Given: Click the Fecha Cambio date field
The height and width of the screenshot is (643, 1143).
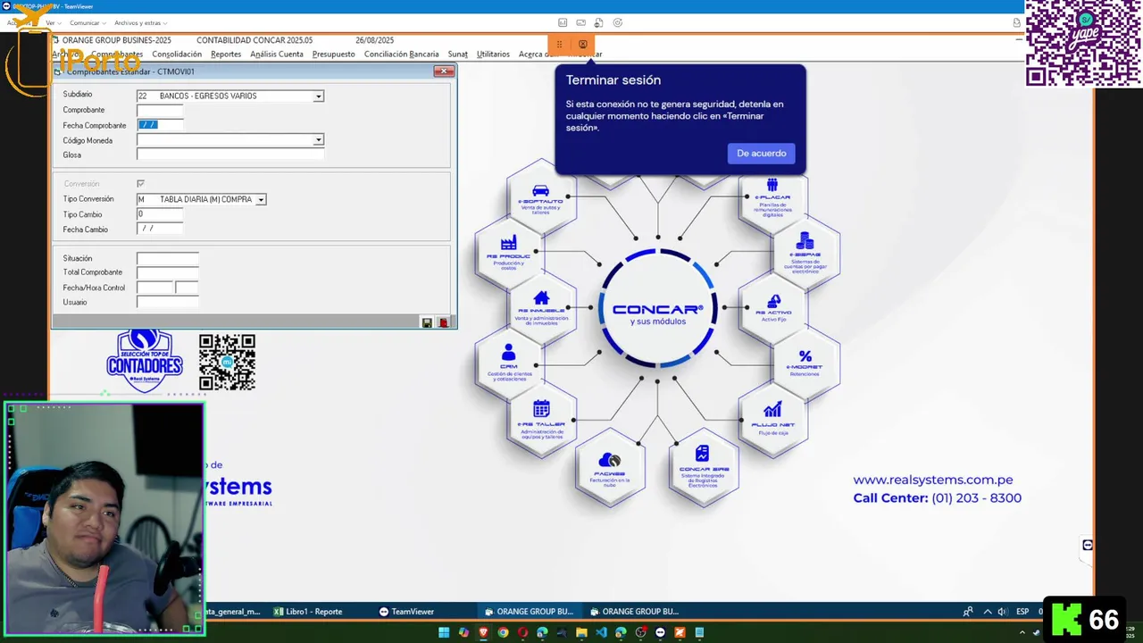Looking at the screenshot, I should point(160,229).
